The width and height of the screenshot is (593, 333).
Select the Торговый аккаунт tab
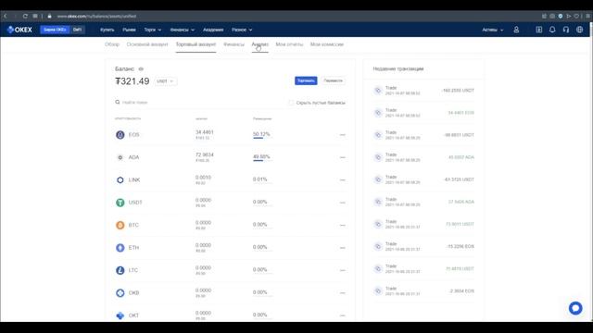point(196,44)
